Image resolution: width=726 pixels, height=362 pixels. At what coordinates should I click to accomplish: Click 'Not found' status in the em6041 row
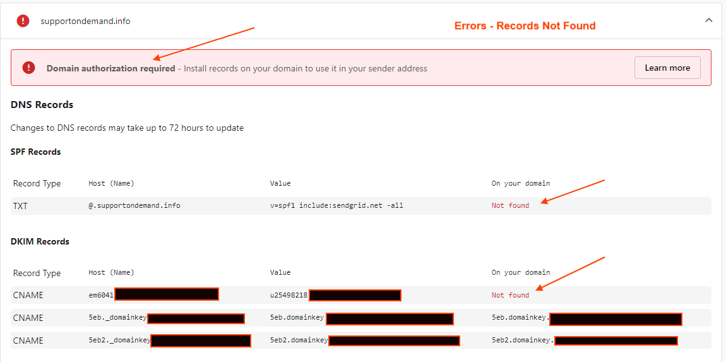click(x=510, y=295)
